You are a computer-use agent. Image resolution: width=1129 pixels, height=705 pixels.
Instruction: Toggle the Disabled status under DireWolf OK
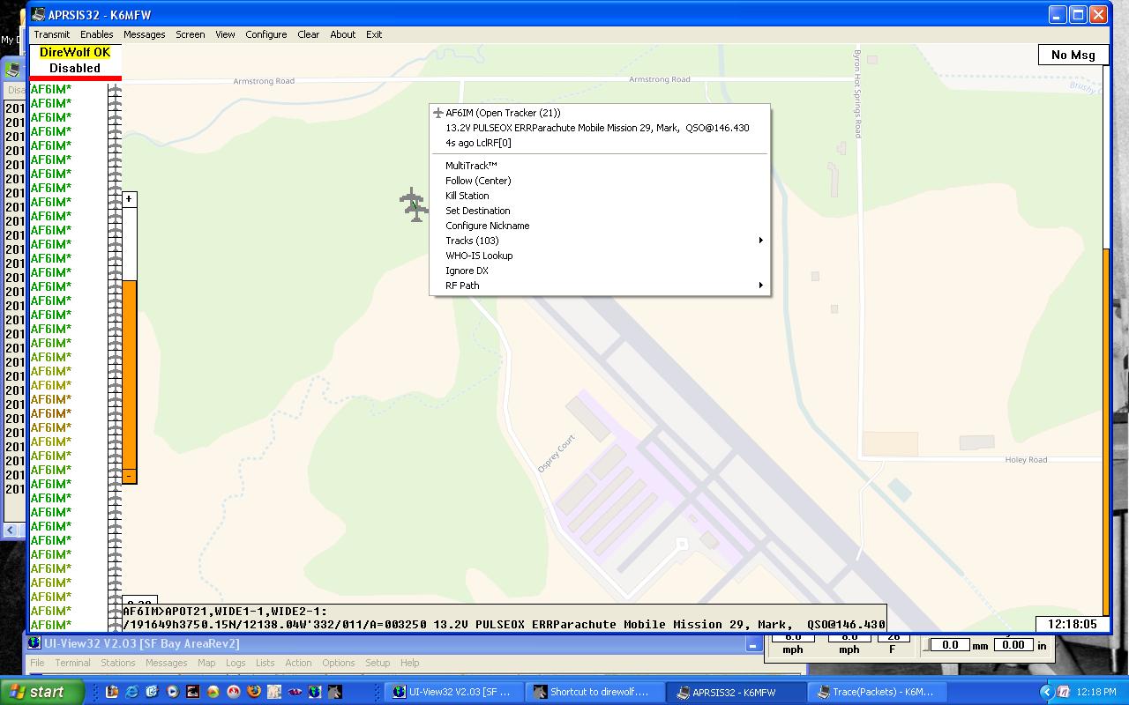point(75,68)
